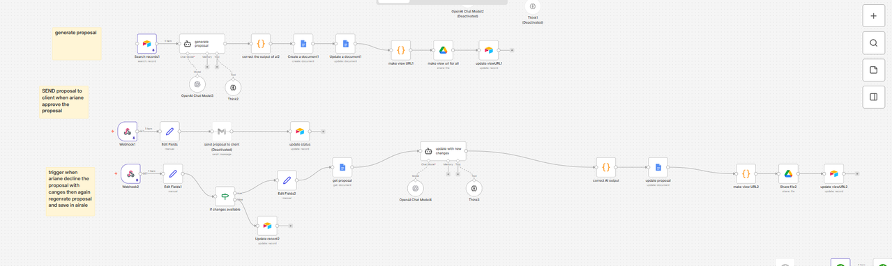Image resolution: width=892 pixels, height=266 pixels.
Task: Open the update viewURL1 Airtable node
Action: [489, 50]
